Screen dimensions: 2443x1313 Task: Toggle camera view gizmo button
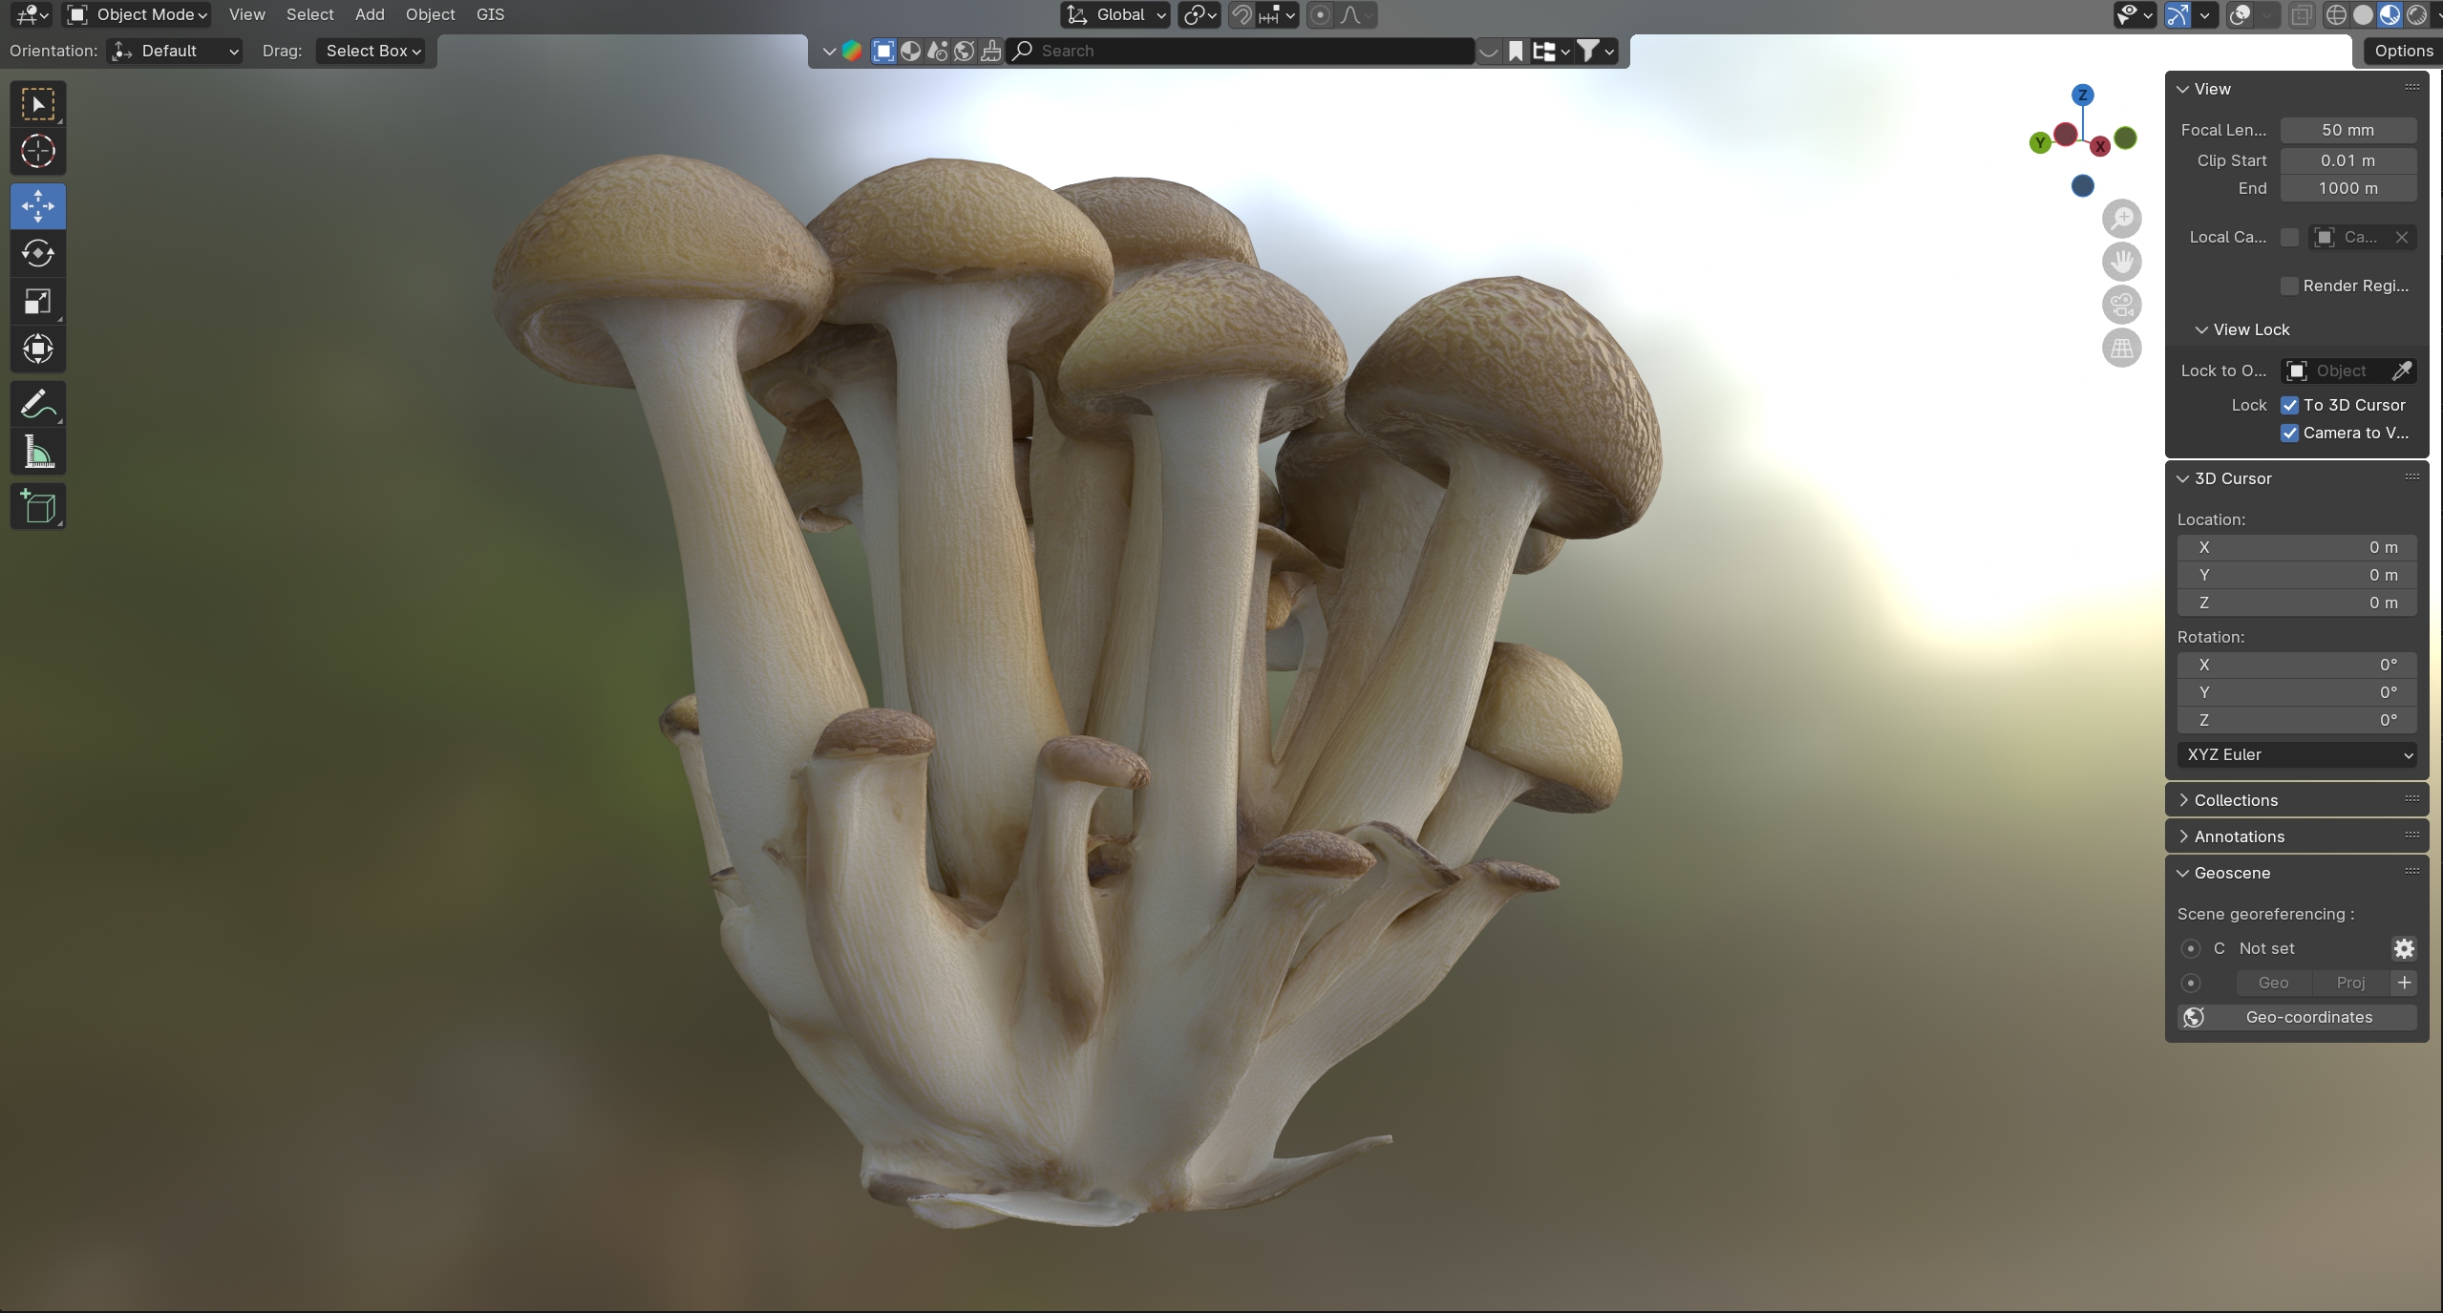(x=2121, y=305)
